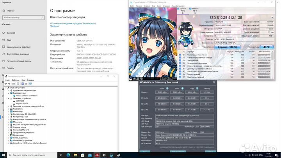This screenshot has height=158, width=281.
Task: Open Mail app from the taskbar
Action: click(x=90, y=155)
